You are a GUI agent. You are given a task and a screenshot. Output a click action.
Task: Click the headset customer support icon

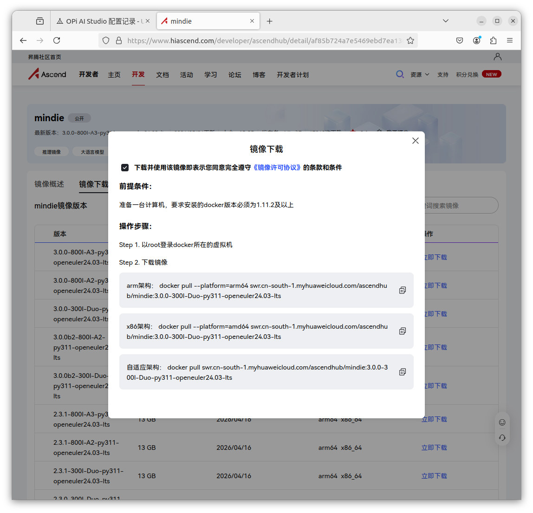pyautogui.click(x=502, y=437)
